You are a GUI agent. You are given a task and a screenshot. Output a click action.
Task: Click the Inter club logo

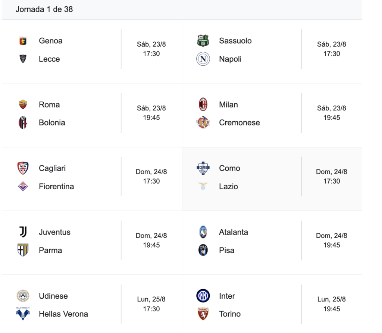click(x=203, y=296)
